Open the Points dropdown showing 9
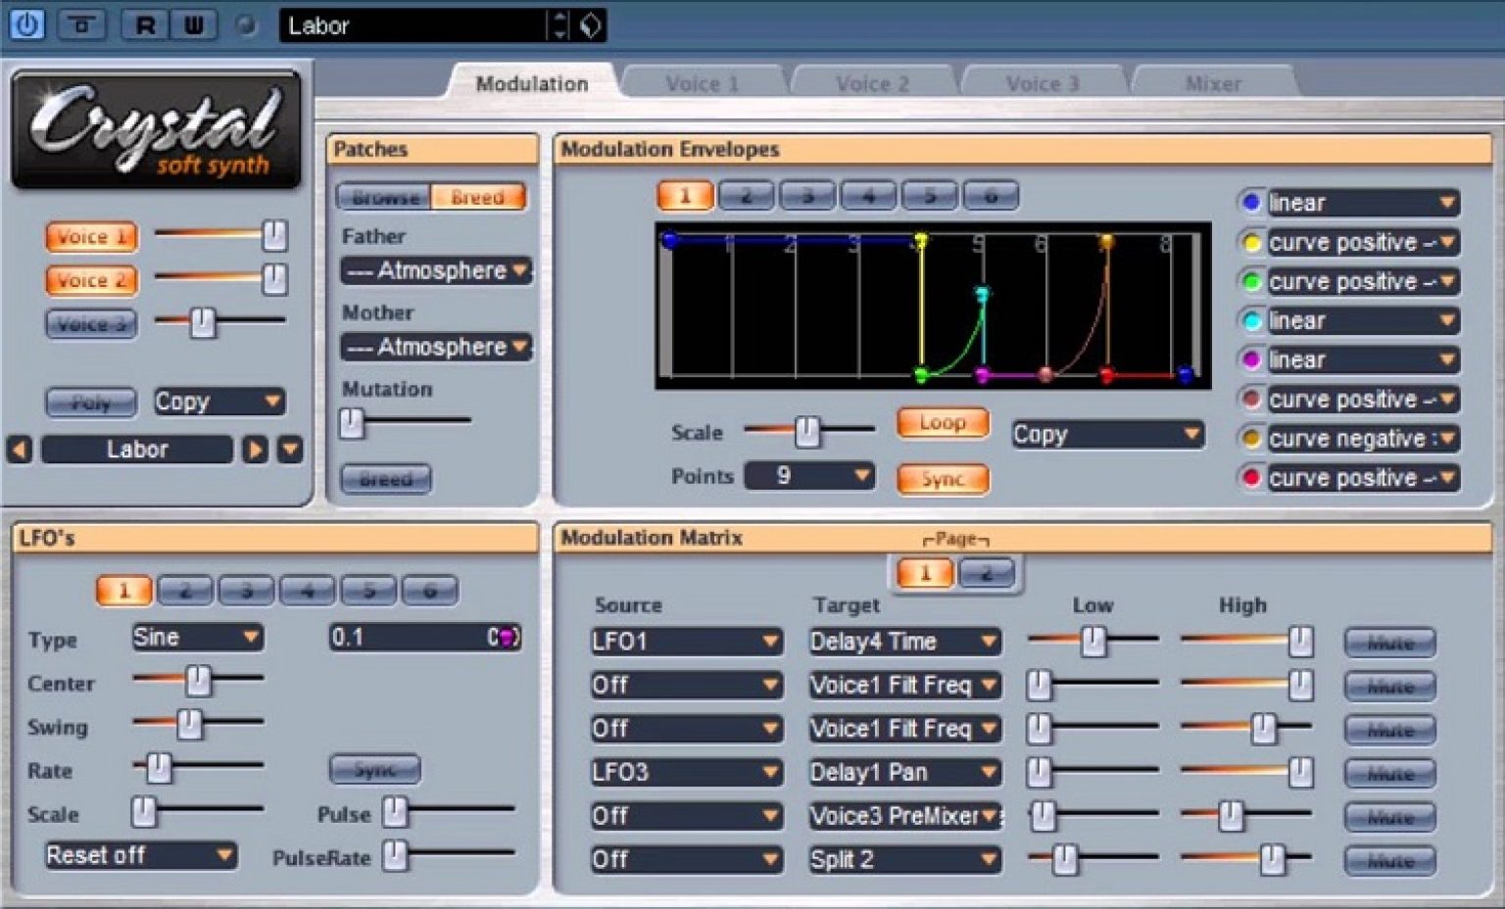Viewport: 1505px width, 909px height. [x=808, y=475]
